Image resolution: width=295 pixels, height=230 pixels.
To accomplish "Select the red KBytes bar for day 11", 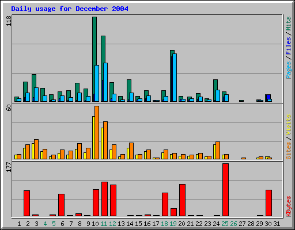I will [x=104, y=199].
